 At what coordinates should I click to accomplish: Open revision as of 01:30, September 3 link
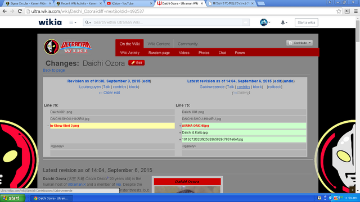[x=103, y=81]
